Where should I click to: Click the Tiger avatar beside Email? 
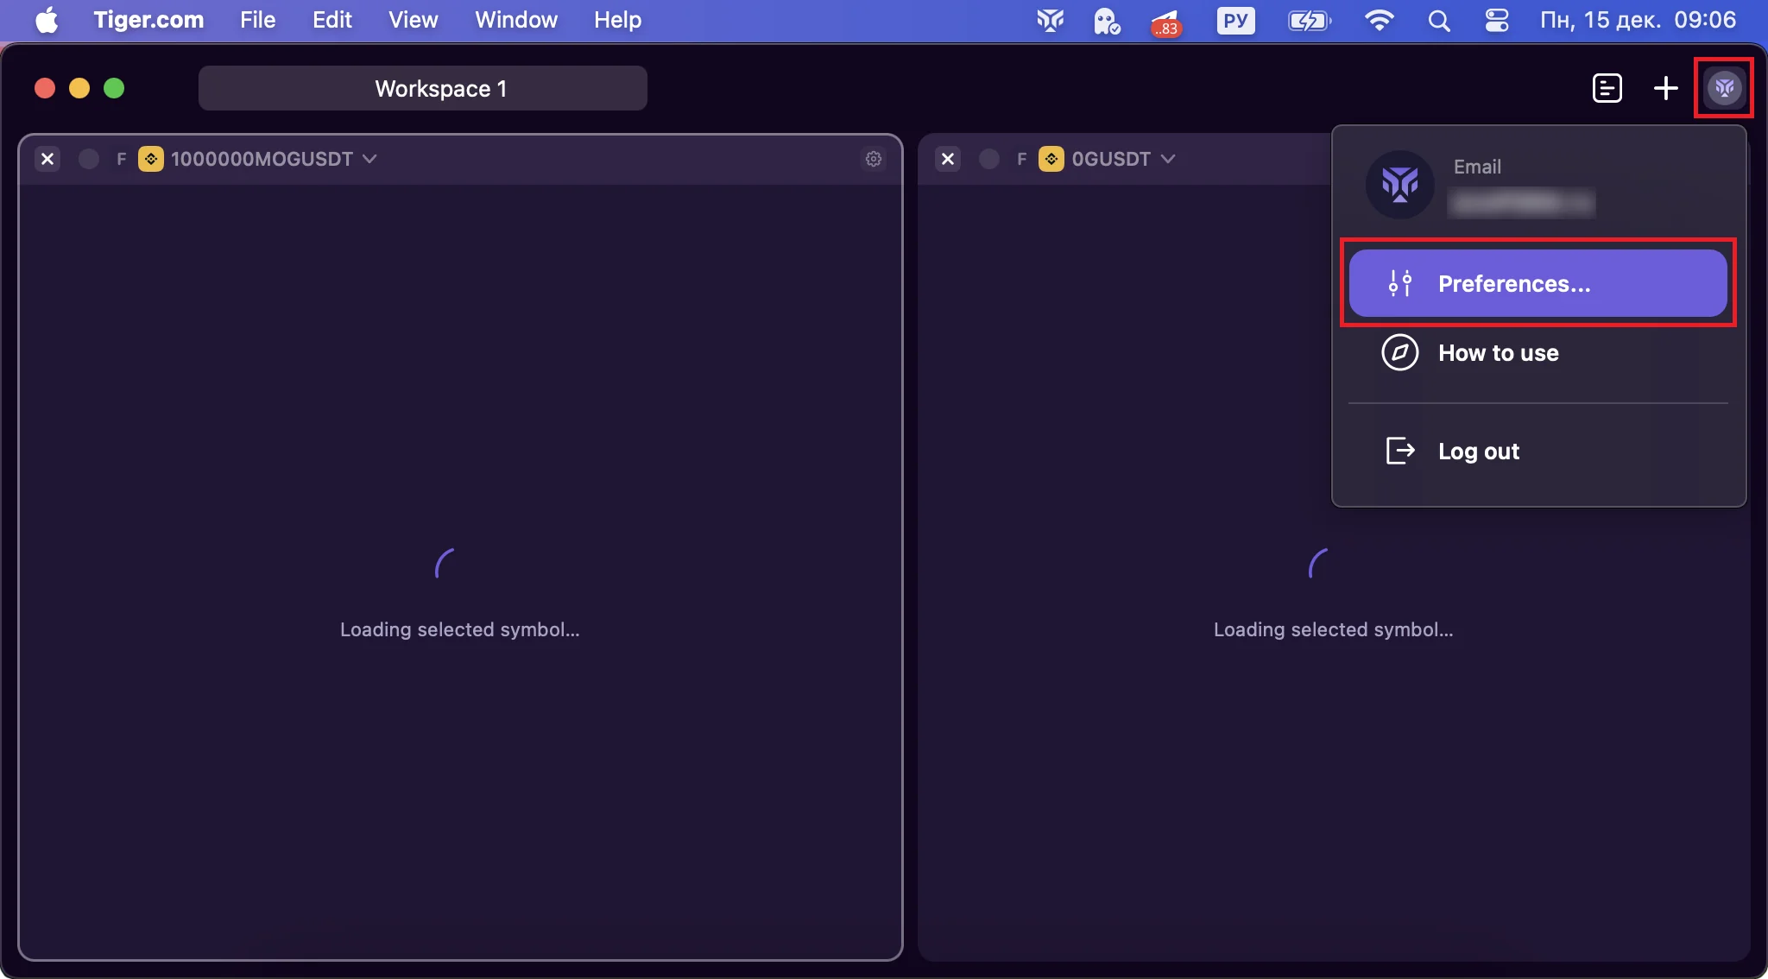(1399, 184)
